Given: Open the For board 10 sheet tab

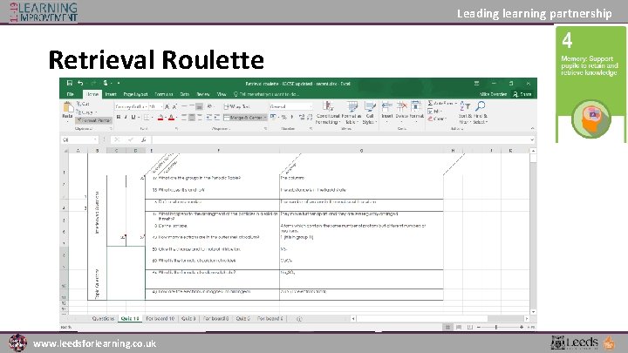Looking at the screenshot, I should coord(160,319).
